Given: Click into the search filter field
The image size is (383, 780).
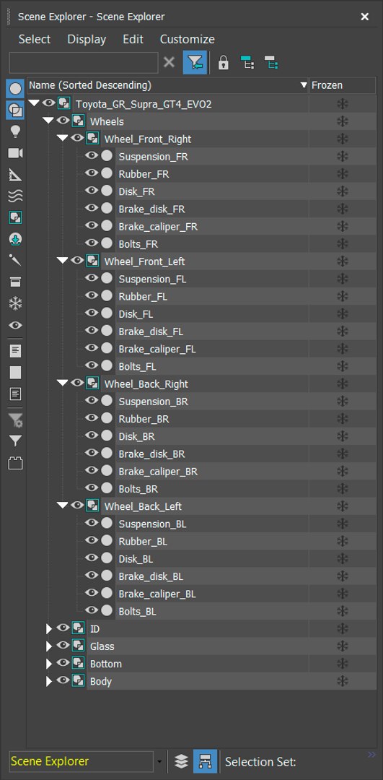Looking at the screenshot, I should [84, 63].
